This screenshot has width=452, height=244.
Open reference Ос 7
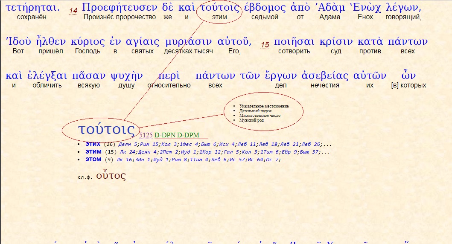click(x=274, y=160)
